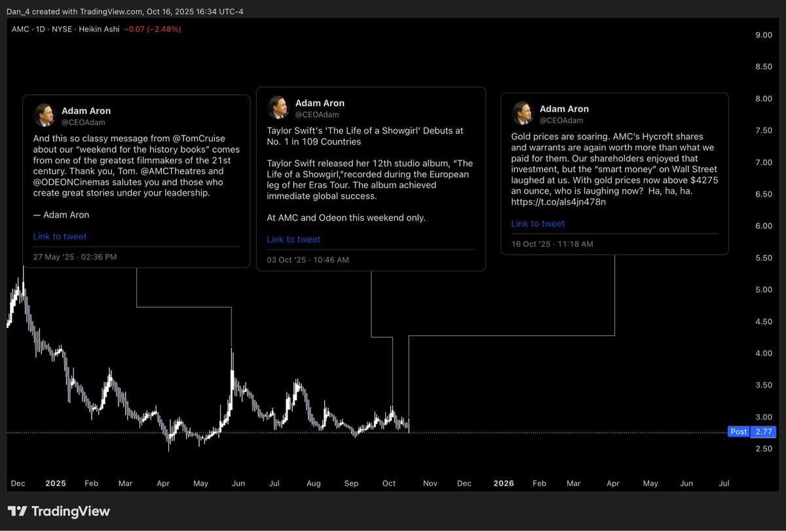The image size is (786, 531).
Task: Click the Dec label before 2025
Action: (x=18, y=483)
